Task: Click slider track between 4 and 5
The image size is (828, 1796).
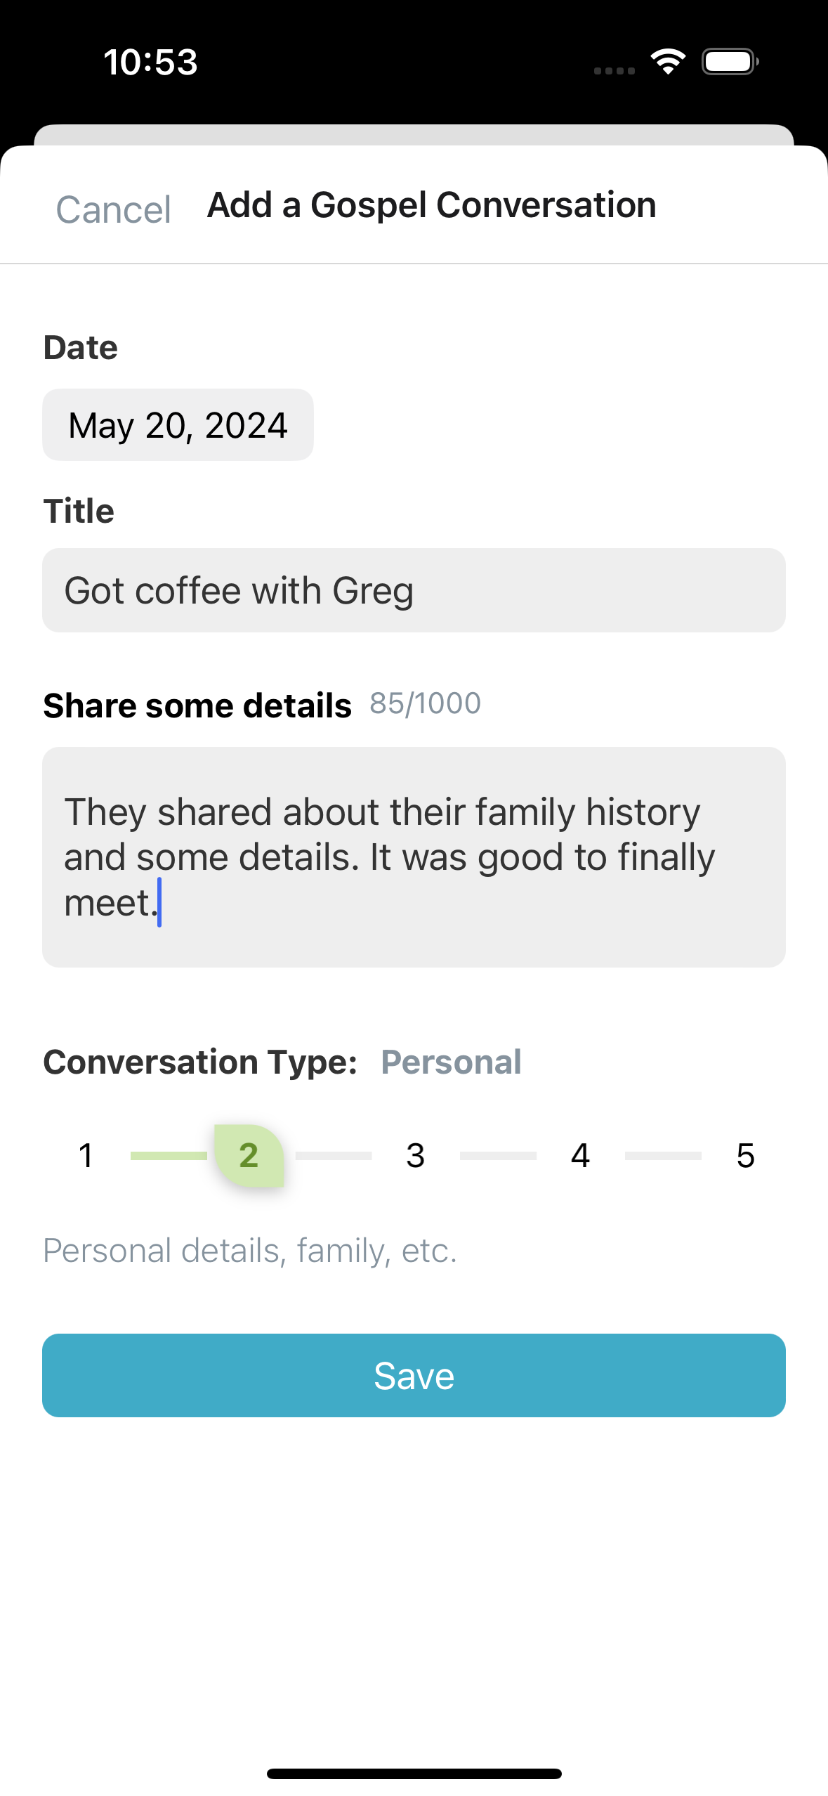Action: point(663,1156)
